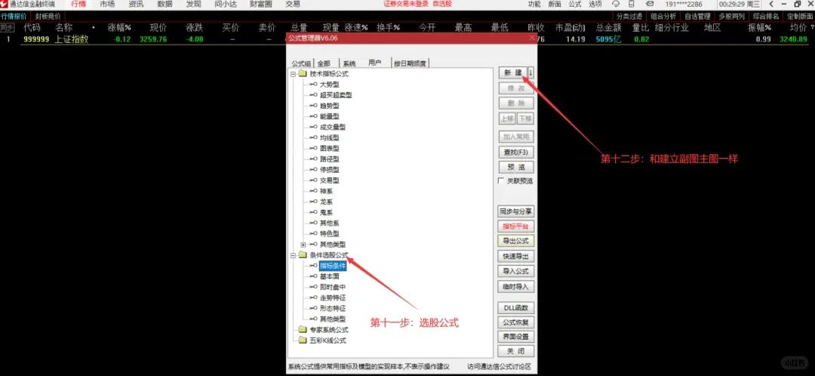Switch to the 全部 tab
Screen dimensions: 815x376
coord(324,63)
